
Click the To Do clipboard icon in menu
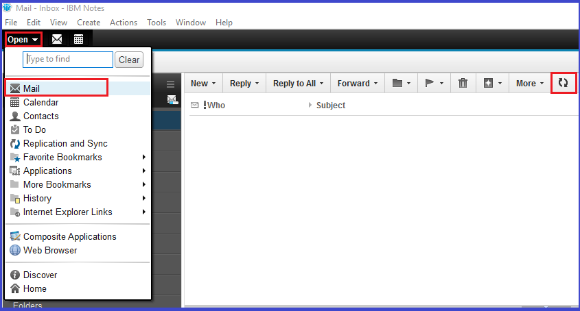[15, 129]
